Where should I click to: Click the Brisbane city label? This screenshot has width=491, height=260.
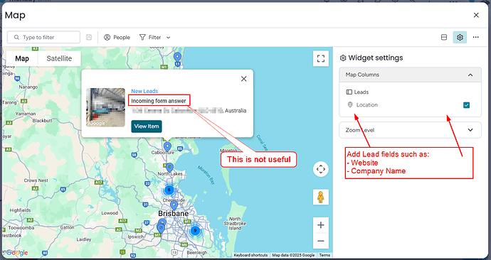[x=173, y=213]
